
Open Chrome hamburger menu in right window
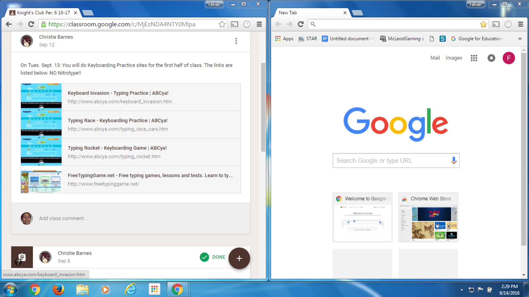point(520,24)
